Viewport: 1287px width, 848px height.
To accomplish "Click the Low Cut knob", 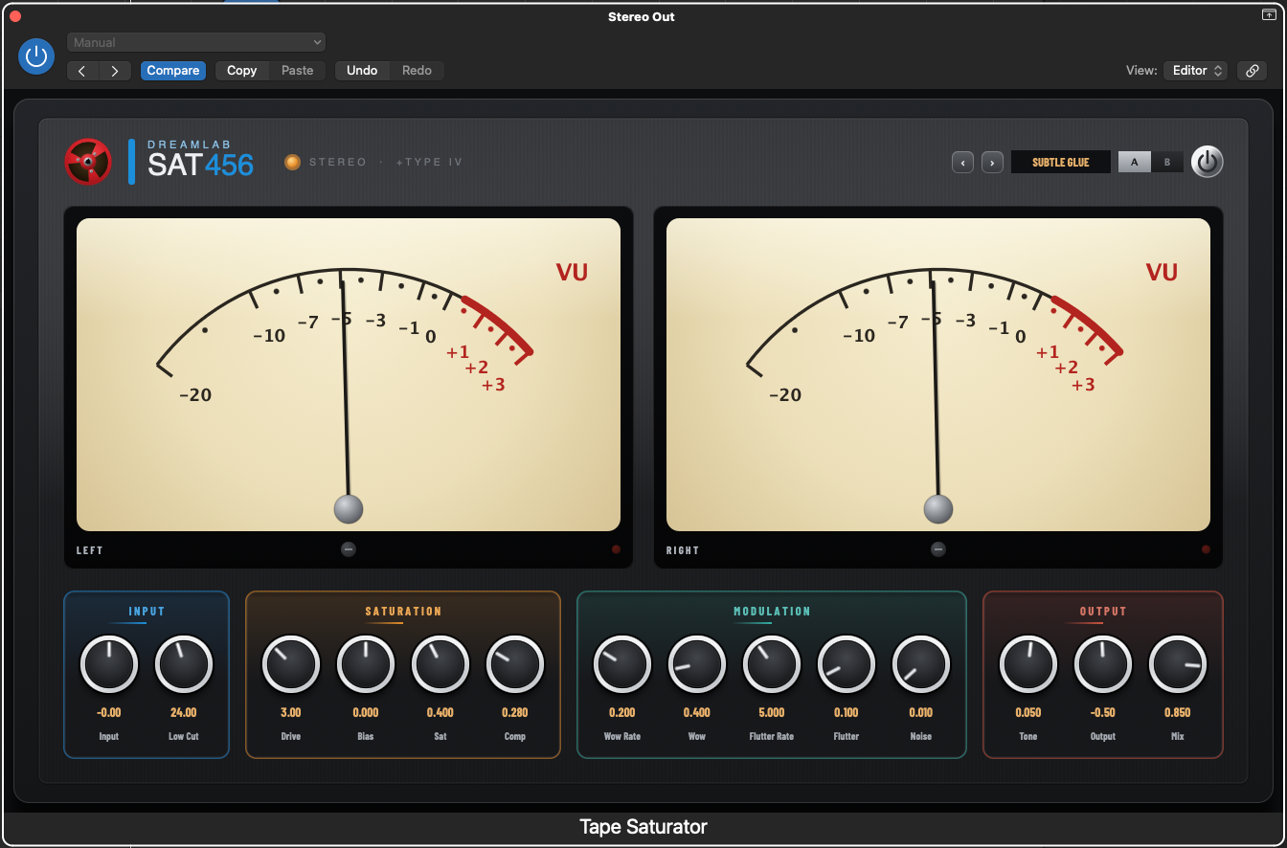I will pyautogui.click(x=184, y=664).
